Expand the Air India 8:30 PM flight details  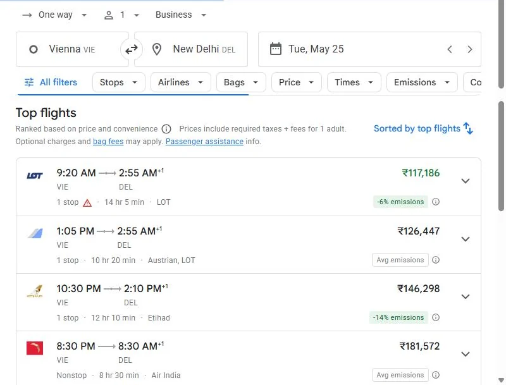pos(466,354)
